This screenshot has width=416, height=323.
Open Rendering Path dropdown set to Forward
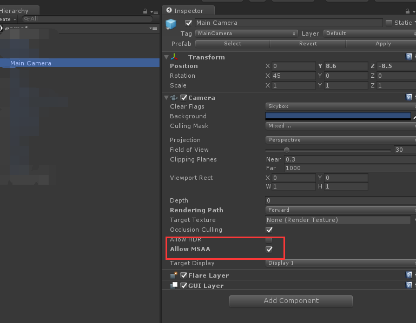pos(341,210)
